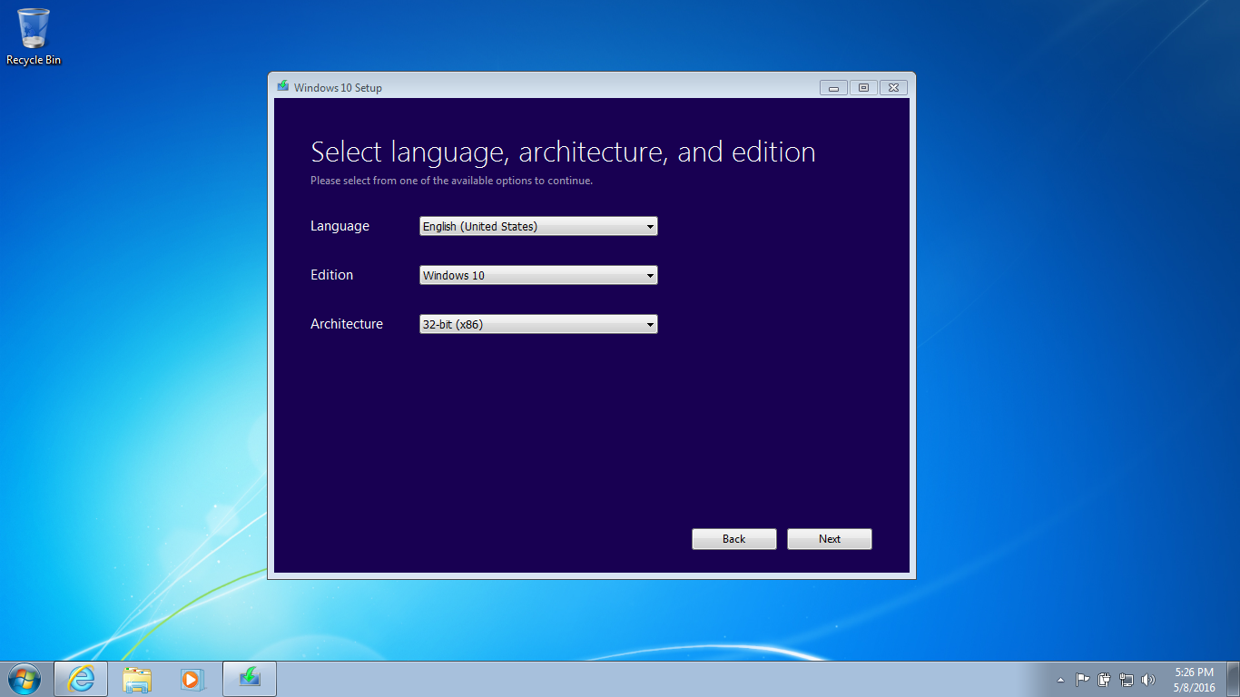Click the Windows 10 Setup taskbar button

pyautogui.click(x=250, y=679)
